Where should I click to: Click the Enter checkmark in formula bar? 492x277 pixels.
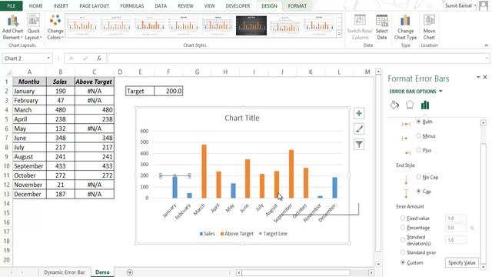point(85,58)
